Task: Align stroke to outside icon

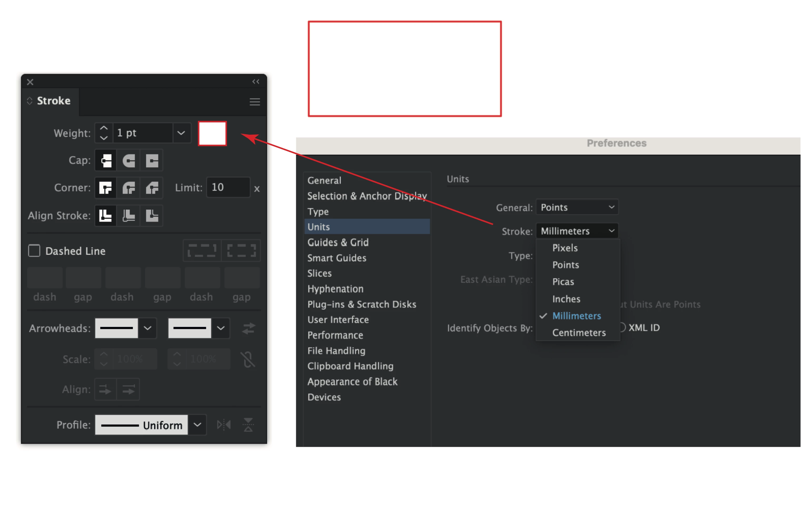Action: pos(152,216)
